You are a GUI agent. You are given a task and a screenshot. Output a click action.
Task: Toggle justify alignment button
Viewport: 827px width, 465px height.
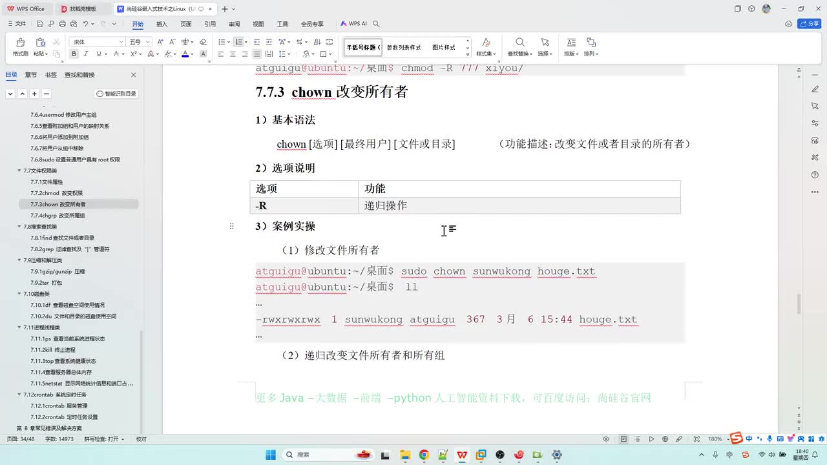[257, 54]
